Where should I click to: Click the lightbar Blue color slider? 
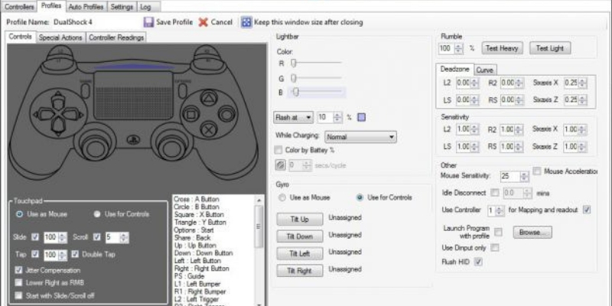[x=317, y=92]
